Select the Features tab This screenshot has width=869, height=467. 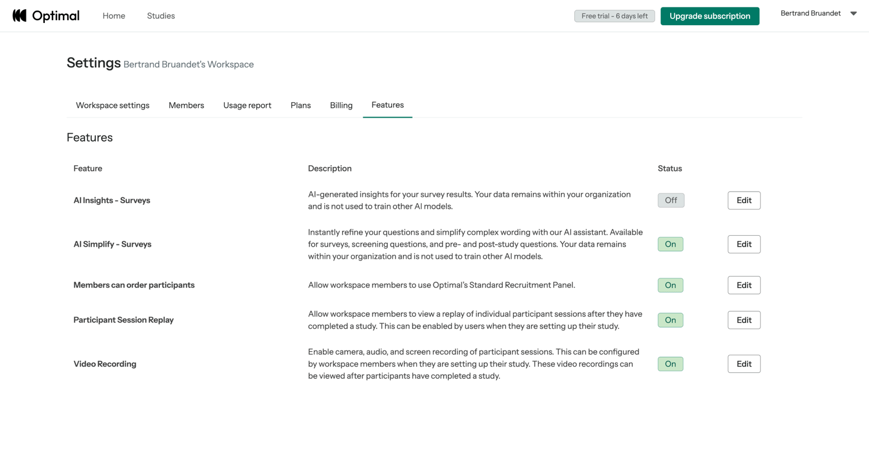pyautogui.click(x=387, y=105)
